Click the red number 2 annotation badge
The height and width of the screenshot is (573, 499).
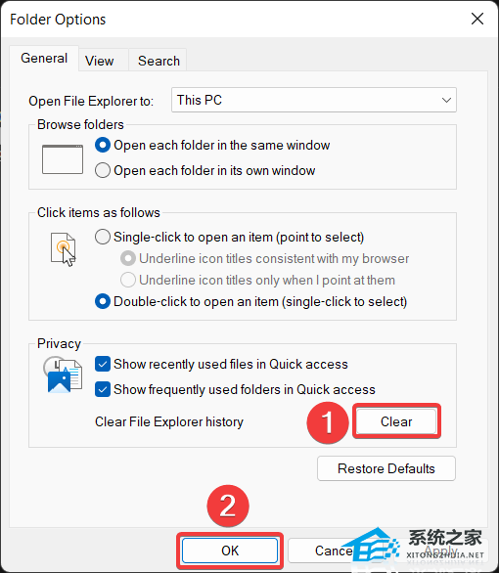click(228, 507)
